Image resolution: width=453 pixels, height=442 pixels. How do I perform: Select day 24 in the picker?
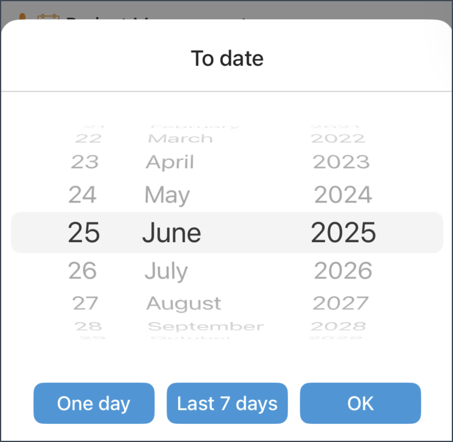(82, 195)
